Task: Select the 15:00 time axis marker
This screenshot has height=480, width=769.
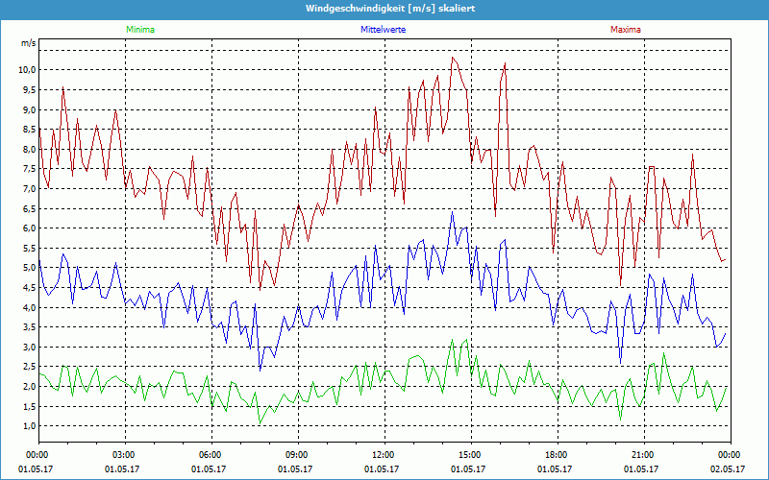Action: click(469, 455)
